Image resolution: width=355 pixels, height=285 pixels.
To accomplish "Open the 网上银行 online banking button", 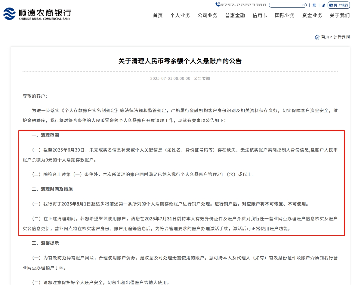I will pos(339,5).
